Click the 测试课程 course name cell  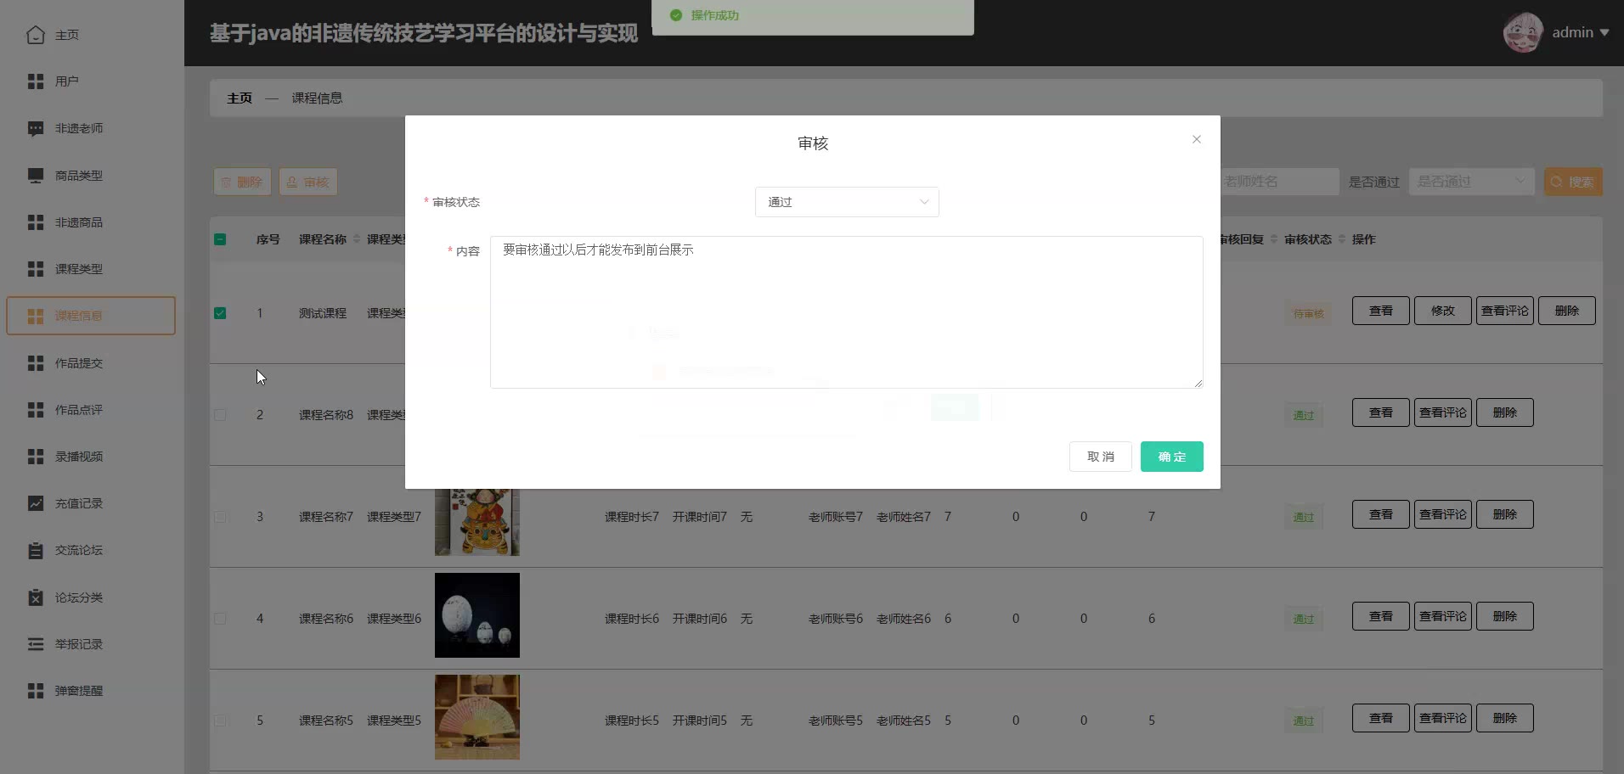coord(323,313)
